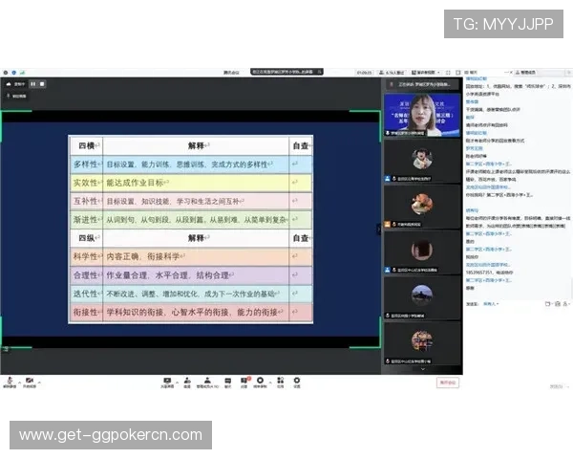Image resolution: width=573 pixels, height=459 pixels.
Task: Click the 互补性 row in shared table
Action: click(x=191, y=202)
